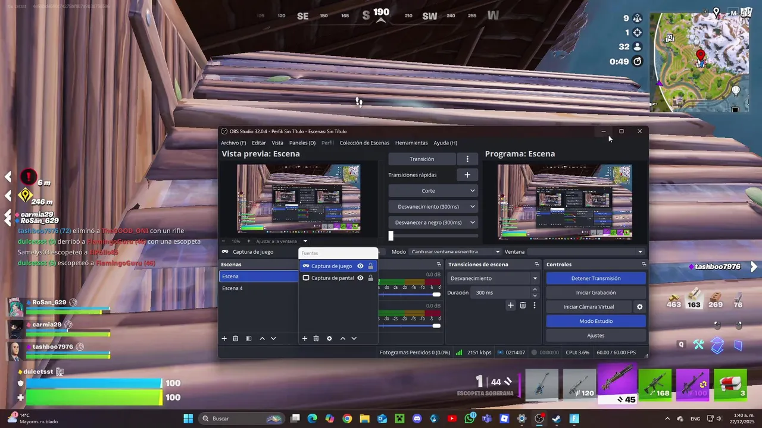Click Detener Transmisión button

[x=596, y=278]
